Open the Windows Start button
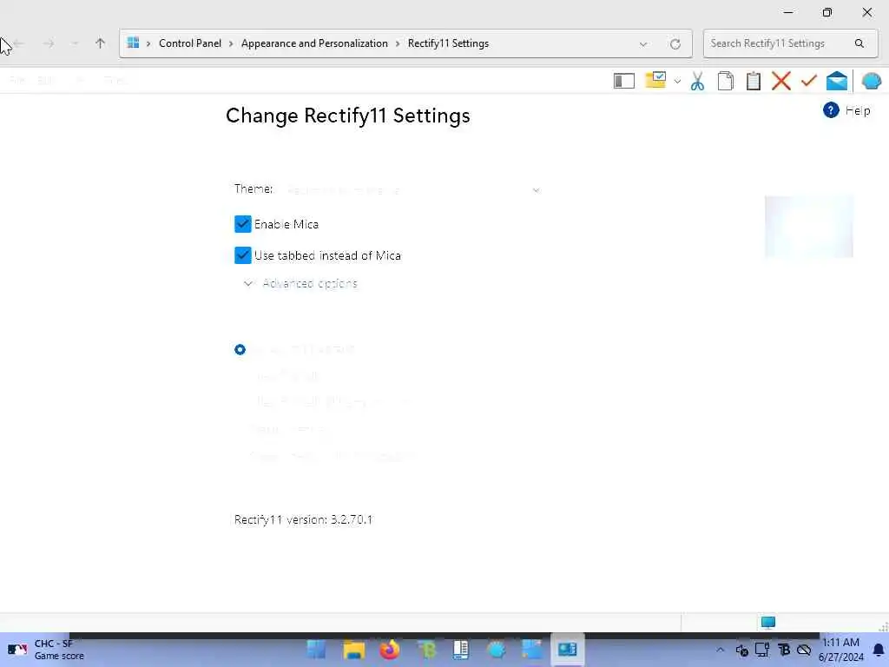Screen dimensions: 889x667 [x=316, y=650]
